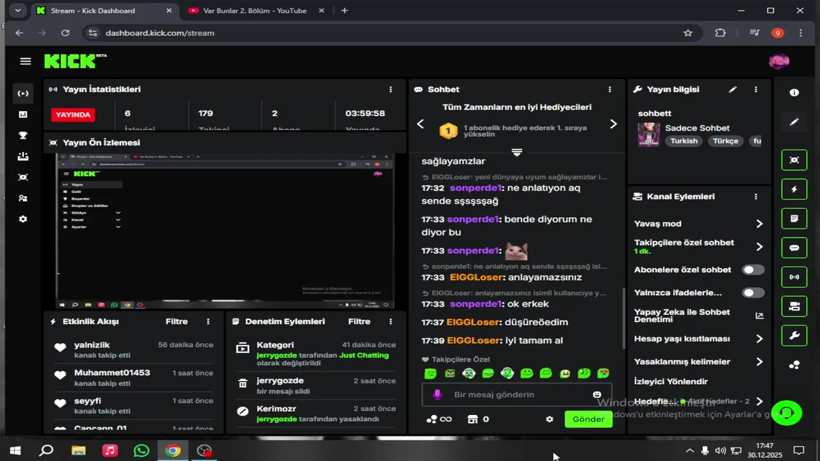Open the Yapay Zeka ile Sohbet Denetimi external link
The image size is (820, 461).
point(759,316)
